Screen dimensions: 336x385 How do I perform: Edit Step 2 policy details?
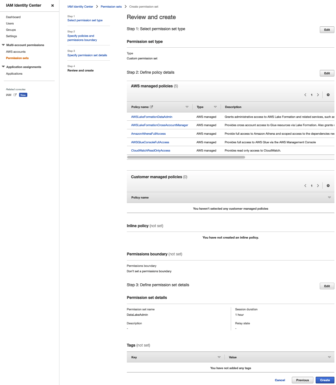tap(327, 73)
